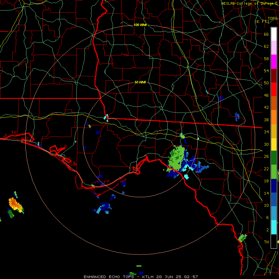Click the 34 legend value

[x=266, y=132]
